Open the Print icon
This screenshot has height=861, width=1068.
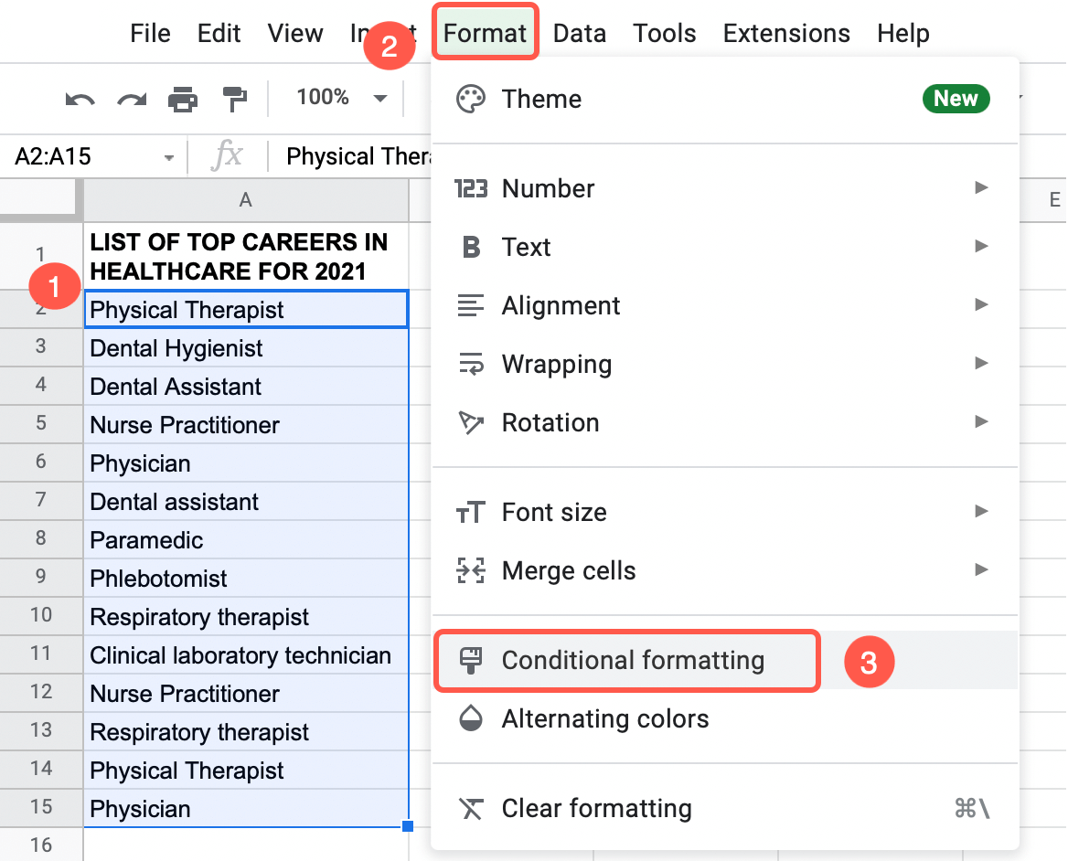click(182, 98)
